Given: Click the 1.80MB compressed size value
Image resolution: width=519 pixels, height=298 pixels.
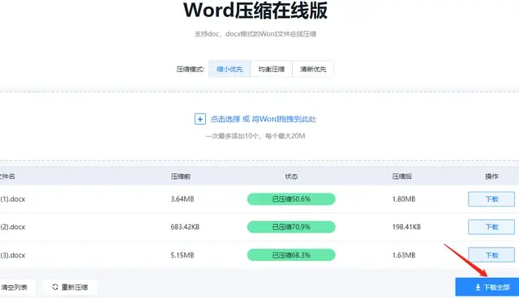Looking at the screenshot, I should pos(404,199).
